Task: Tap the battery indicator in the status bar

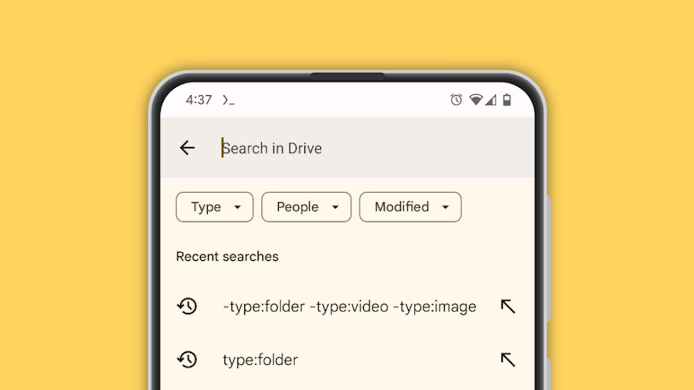Action: pos(508,99)
